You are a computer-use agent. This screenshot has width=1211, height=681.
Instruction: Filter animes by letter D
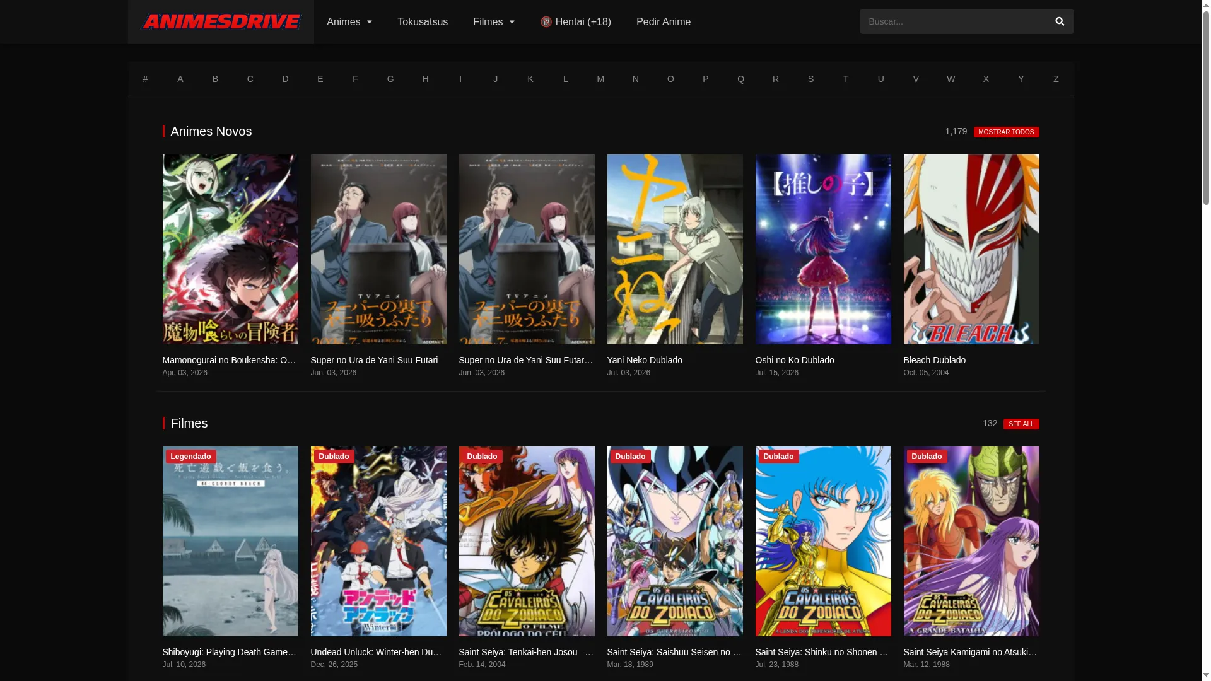[285, 79]
